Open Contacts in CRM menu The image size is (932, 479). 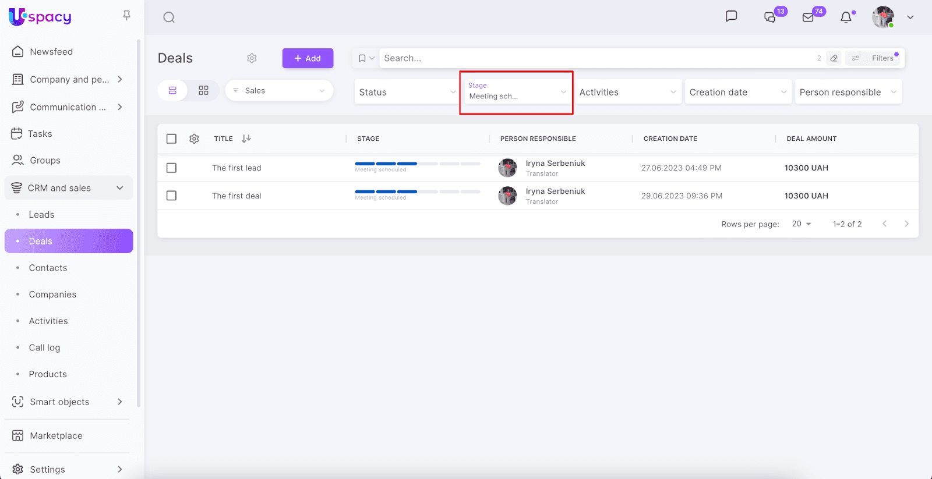click(x=48, y=268)
